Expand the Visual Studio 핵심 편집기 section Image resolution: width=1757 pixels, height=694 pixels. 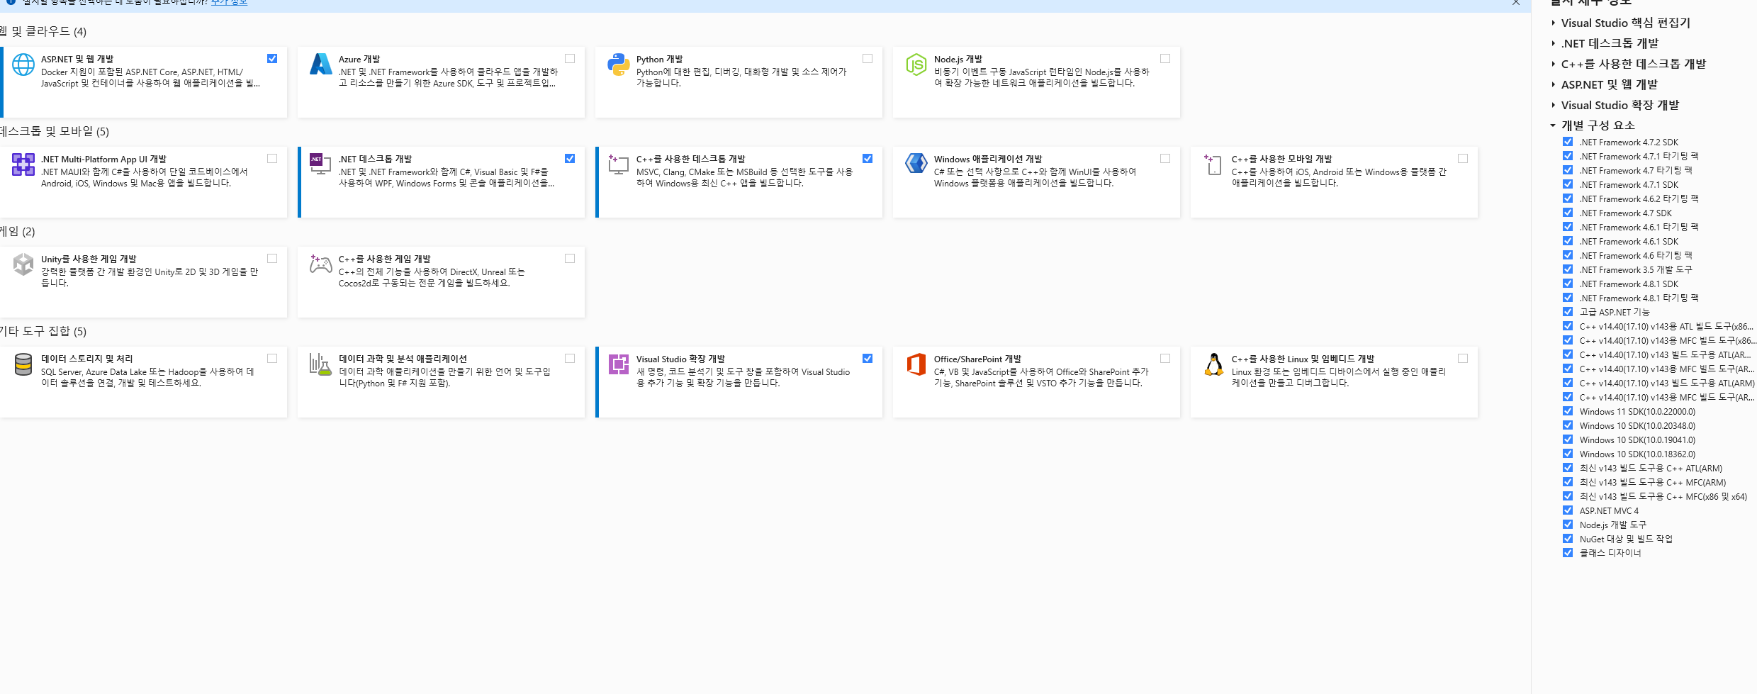[1552, 23]
